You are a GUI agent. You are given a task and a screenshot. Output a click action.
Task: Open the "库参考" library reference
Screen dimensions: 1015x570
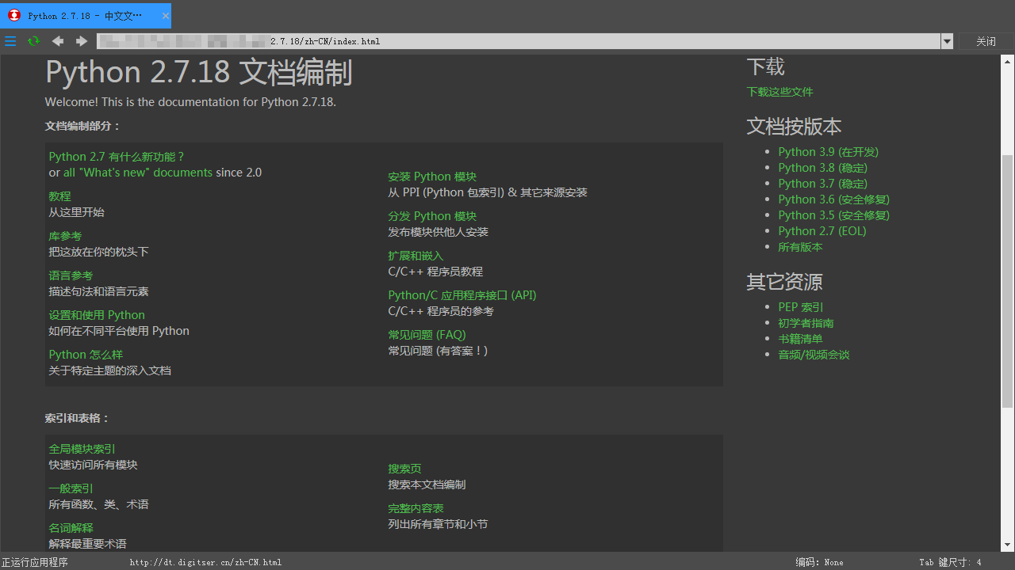click(64, 235)
